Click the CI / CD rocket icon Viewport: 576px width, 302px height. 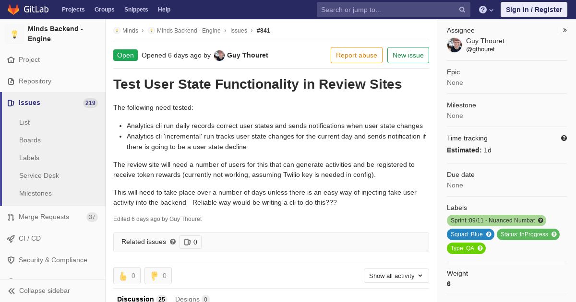[11, 239]
